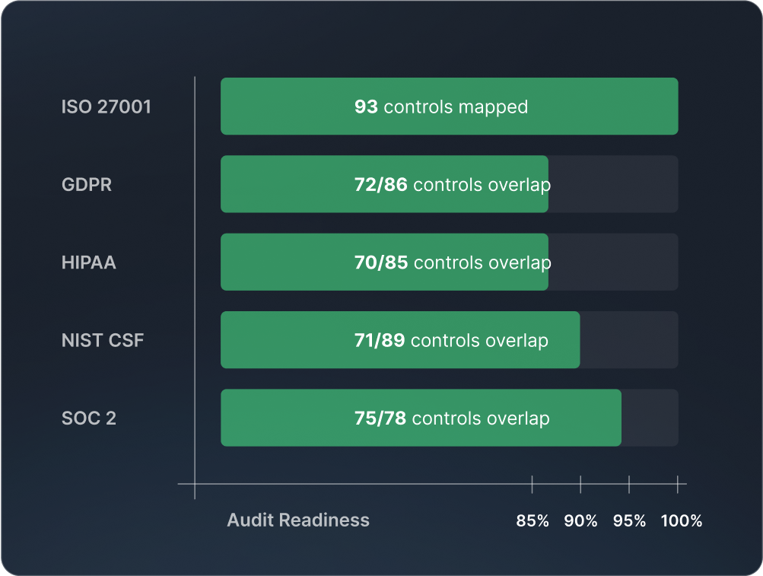The width and height of the screenshot is (763, 576).
Task: Click the 100% axis tick label
Action: click(681, 521)
